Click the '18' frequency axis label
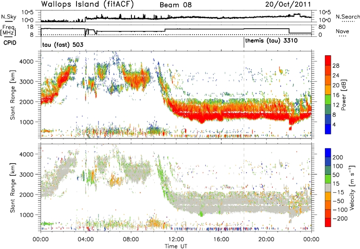Screen dimensions: 360x249 pos(30,27)
